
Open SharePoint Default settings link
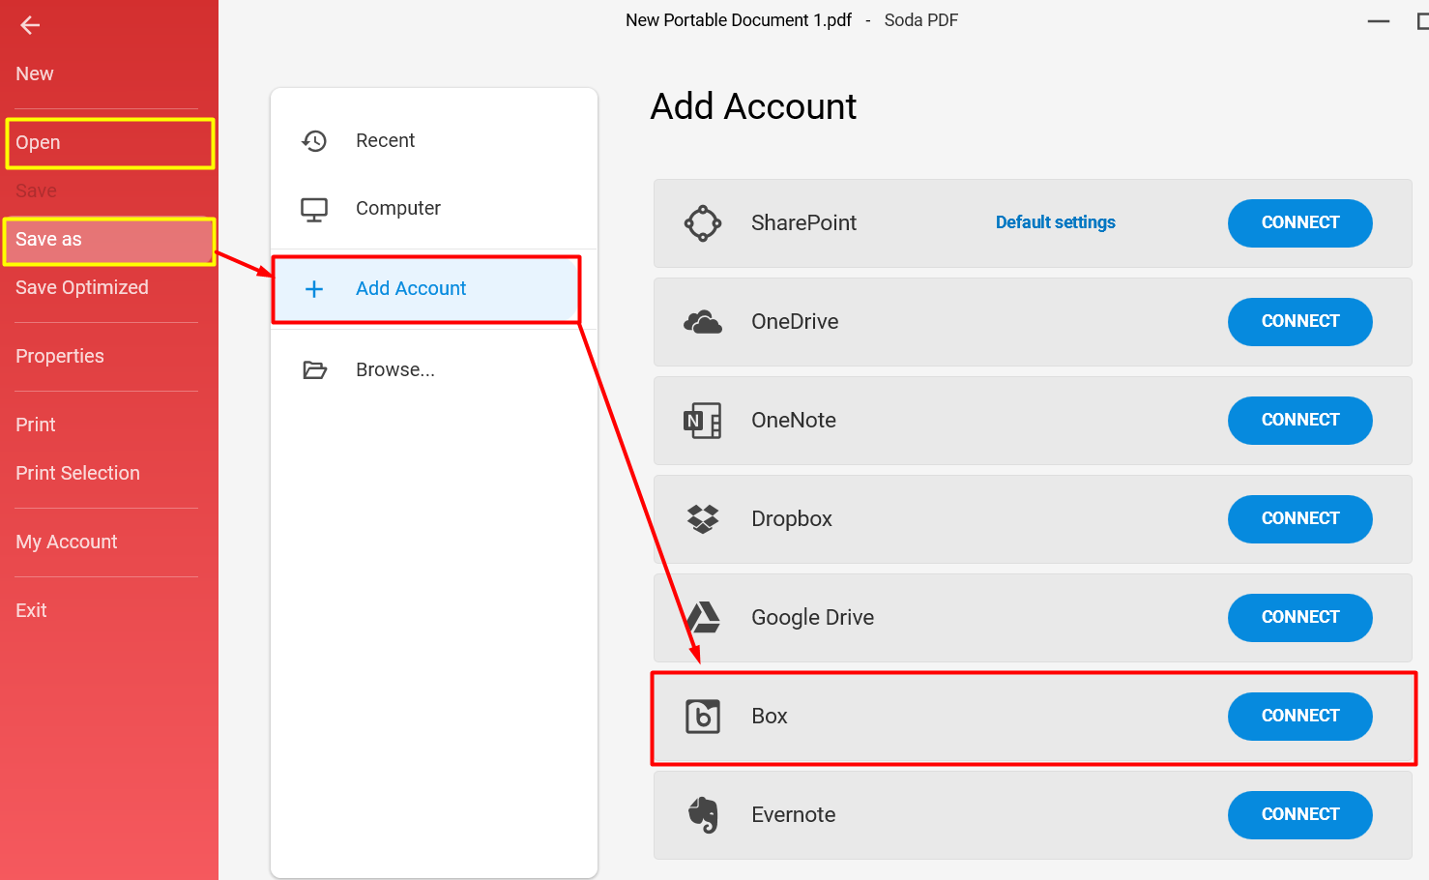click(x=1056, y=223)
